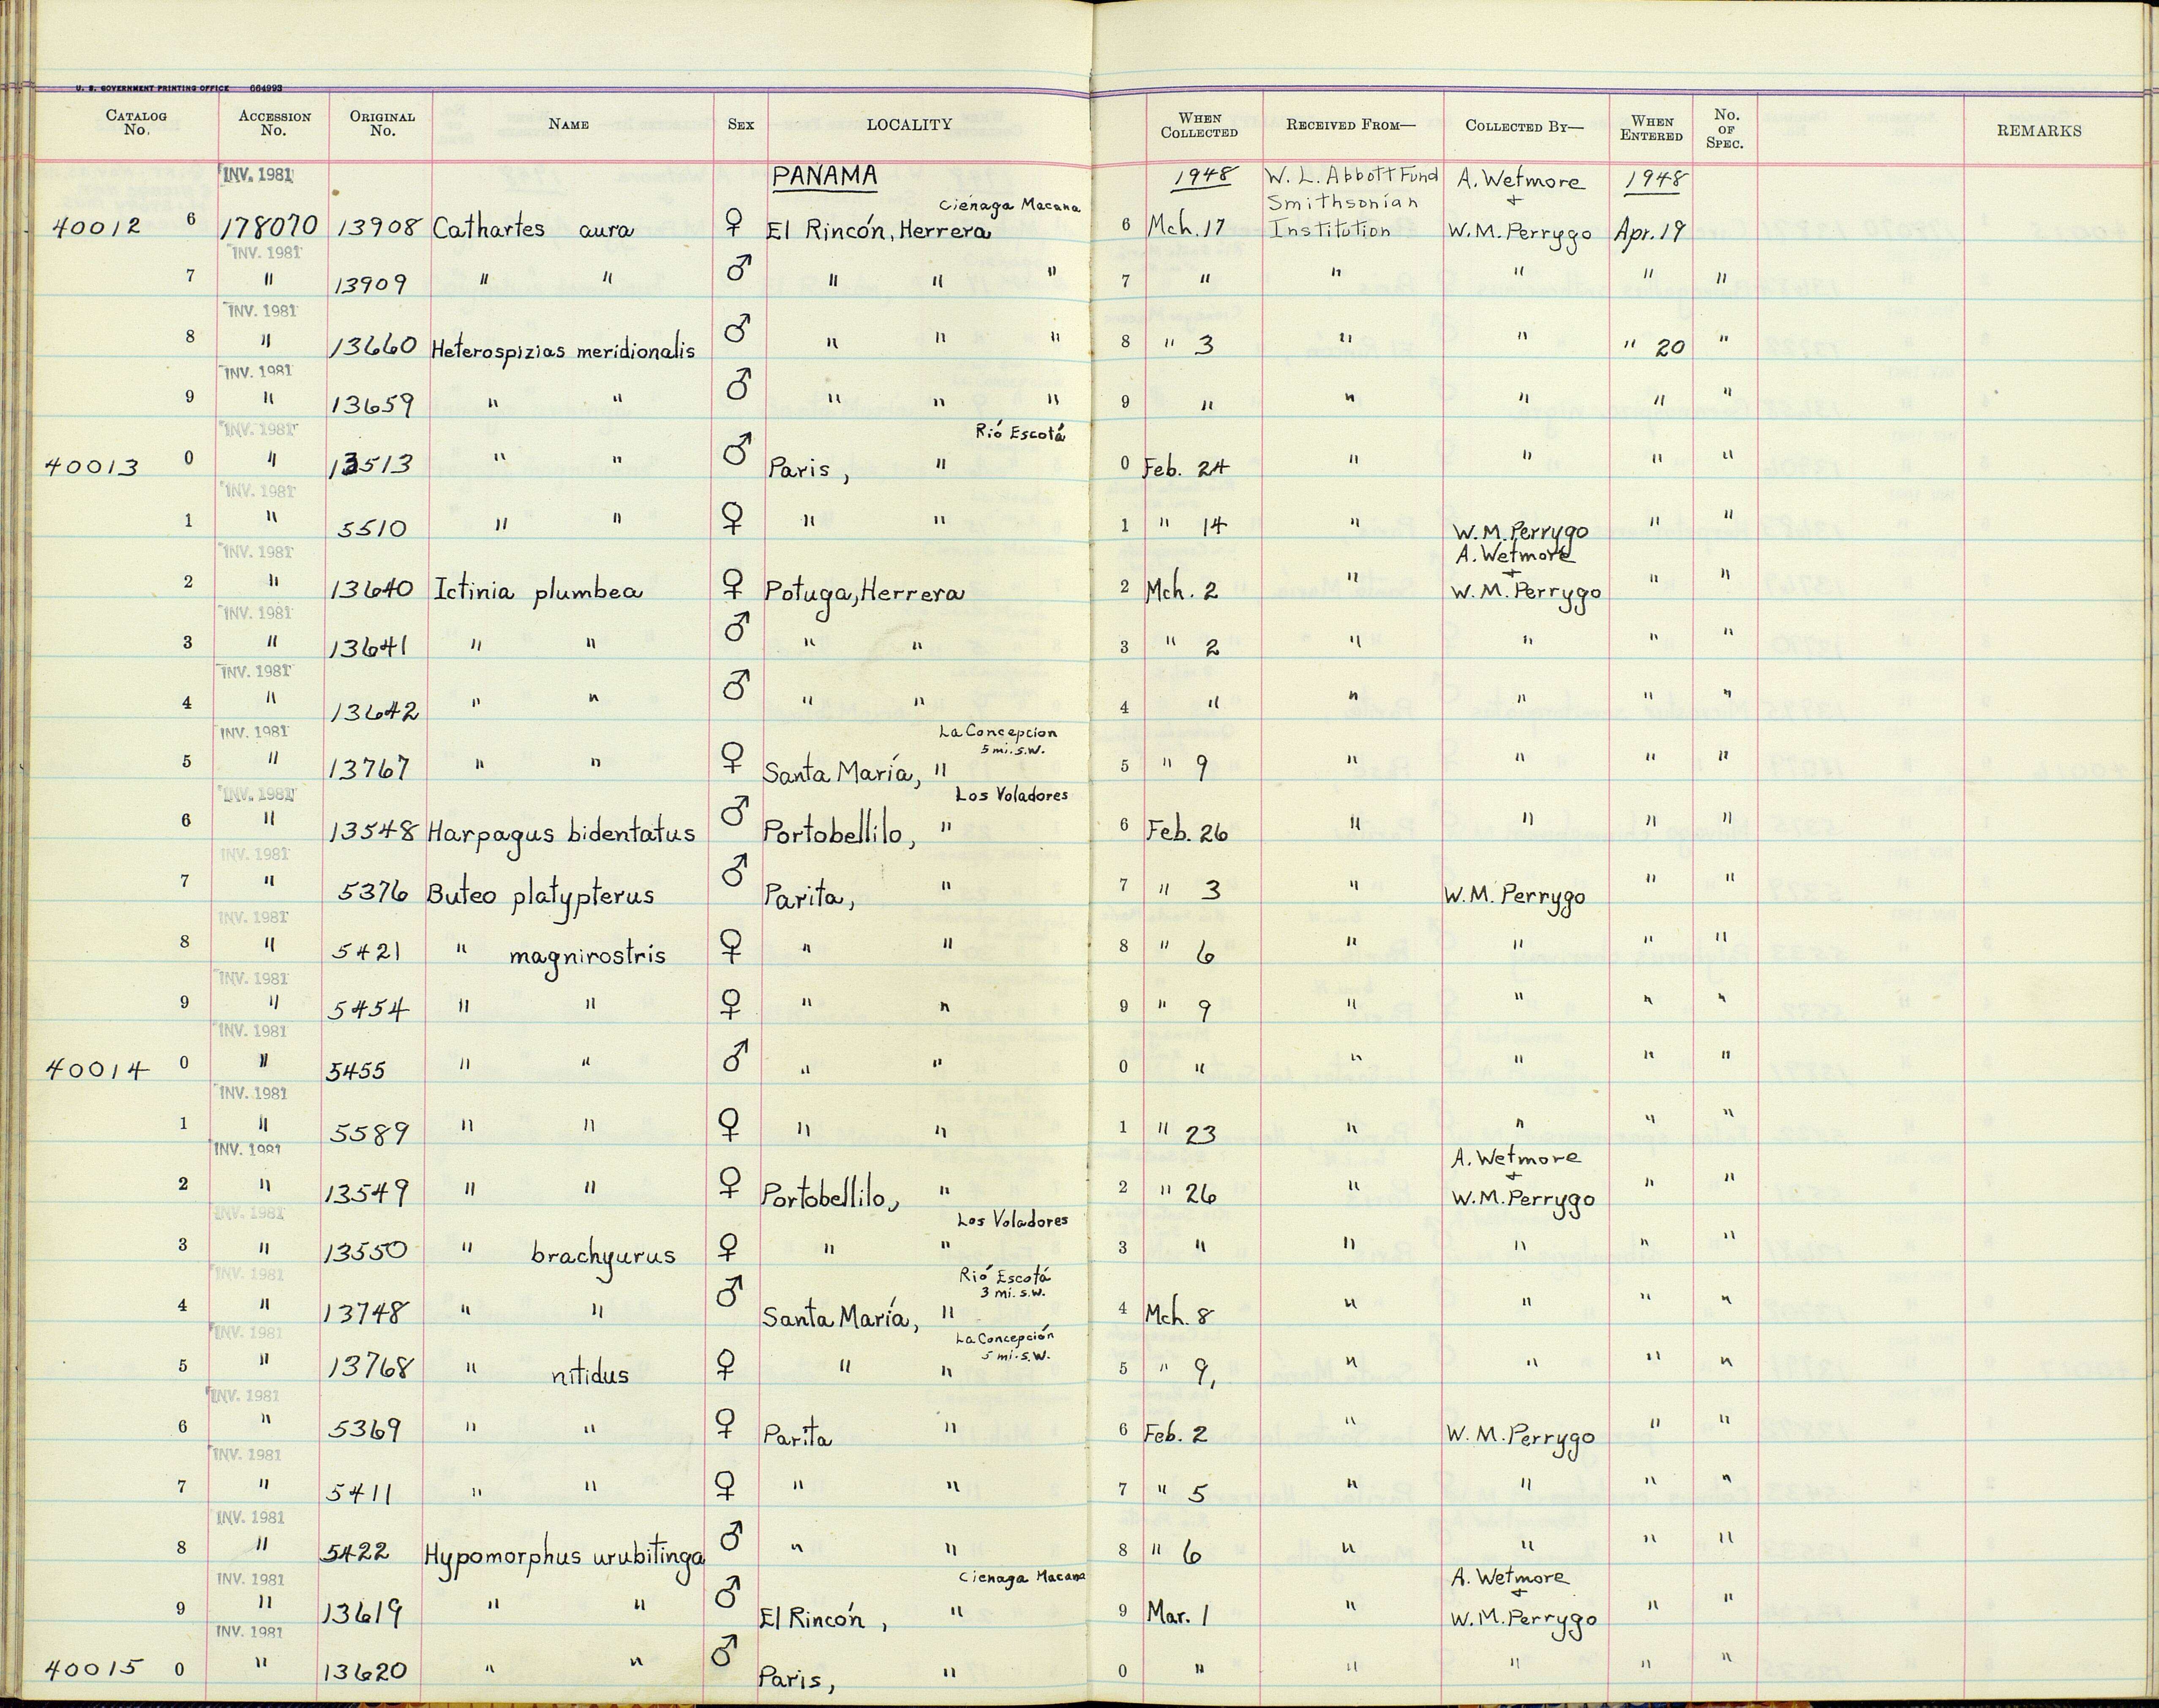Viewport: 2159px width, 1708px height.
Task: Click the 'Catalog No.' column header
Action: click(x=136, y=123)
